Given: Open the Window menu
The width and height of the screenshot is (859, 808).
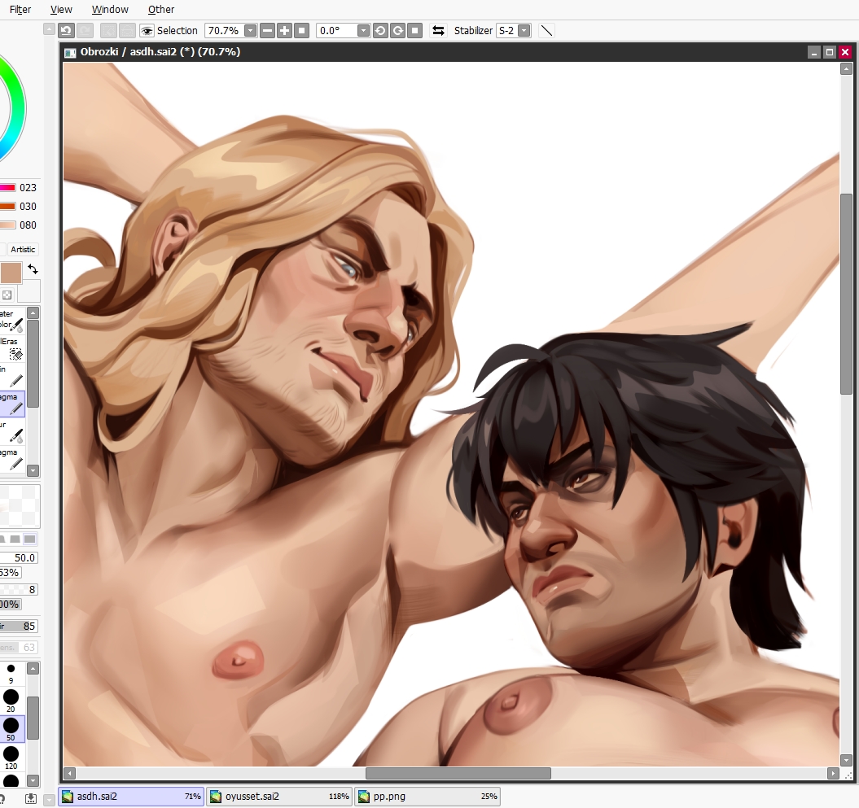Looking at the screenshot, I should [110, 9].
